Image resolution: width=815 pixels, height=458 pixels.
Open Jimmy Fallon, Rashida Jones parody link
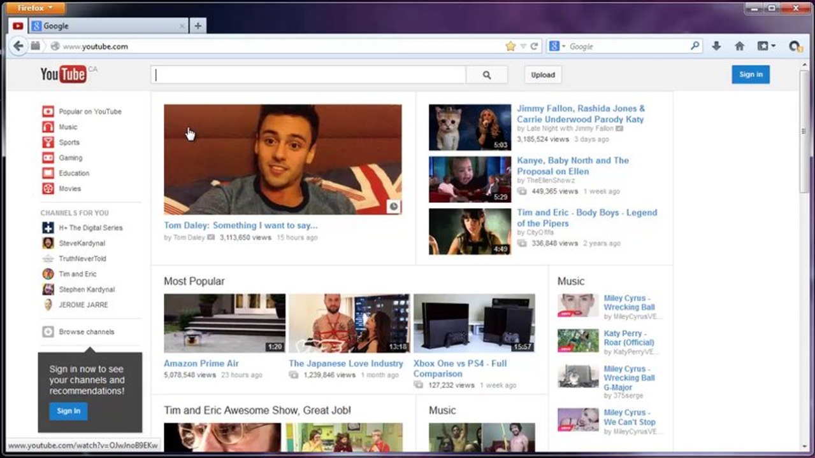(x=581, y=114)
